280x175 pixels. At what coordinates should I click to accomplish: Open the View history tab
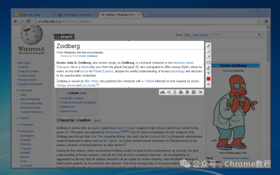click(200, 35)
